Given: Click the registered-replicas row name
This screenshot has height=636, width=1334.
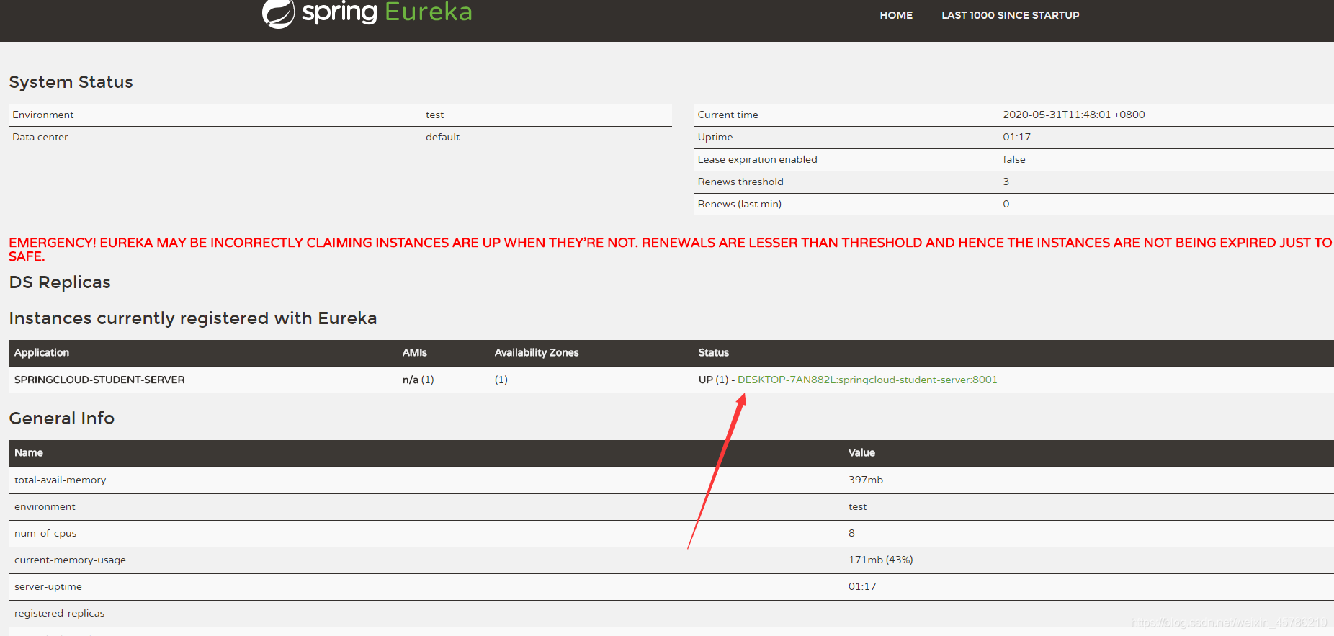Looking at the screenshot, I should pyautogui.click(x=59, y=613).
